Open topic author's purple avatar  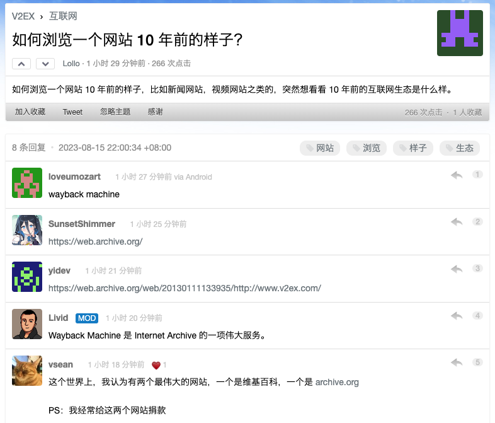(460, 33)
